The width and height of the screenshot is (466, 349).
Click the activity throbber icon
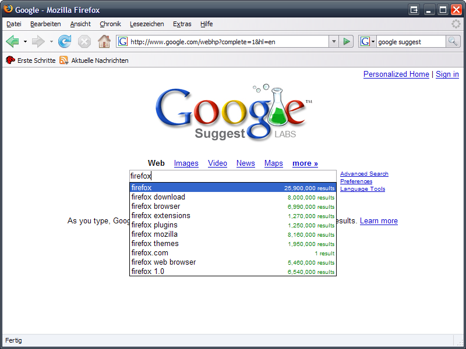[x=456, y=24]
